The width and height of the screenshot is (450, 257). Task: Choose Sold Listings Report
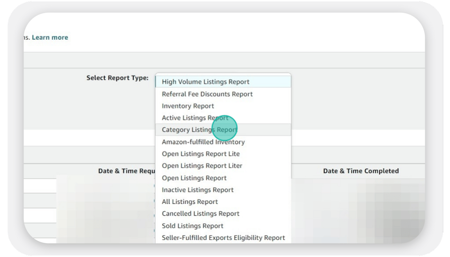point(223,226)
